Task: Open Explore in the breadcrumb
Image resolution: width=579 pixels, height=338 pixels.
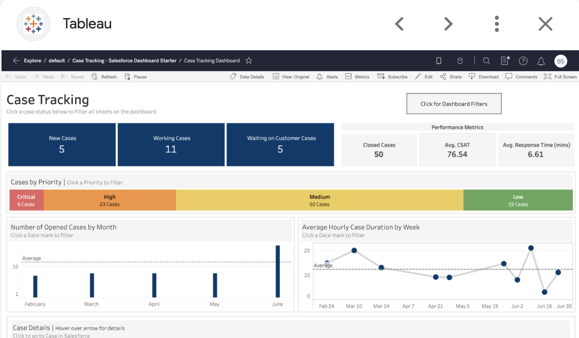Action: tap(32, 61)
